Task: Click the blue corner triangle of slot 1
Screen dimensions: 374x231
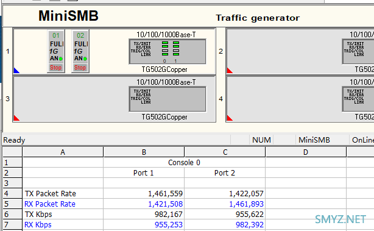Action: (x=16, y=71)
